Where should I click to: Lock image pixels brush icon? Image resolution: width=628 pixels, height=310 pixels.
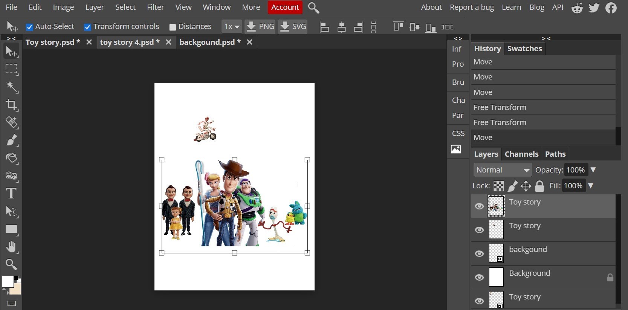[513, 186]
